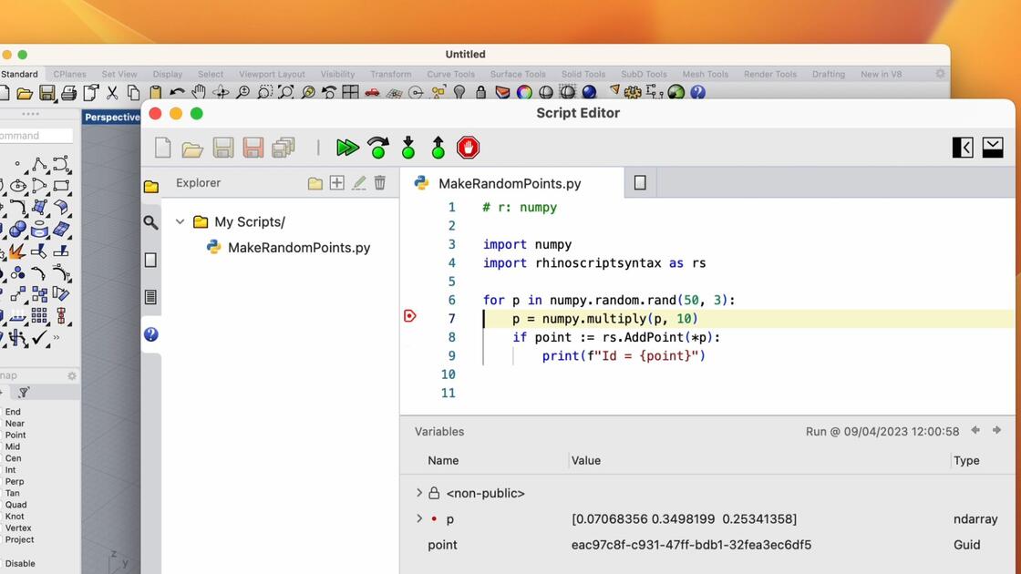Open the search panel magnifier icon

(x=150, y=222)
